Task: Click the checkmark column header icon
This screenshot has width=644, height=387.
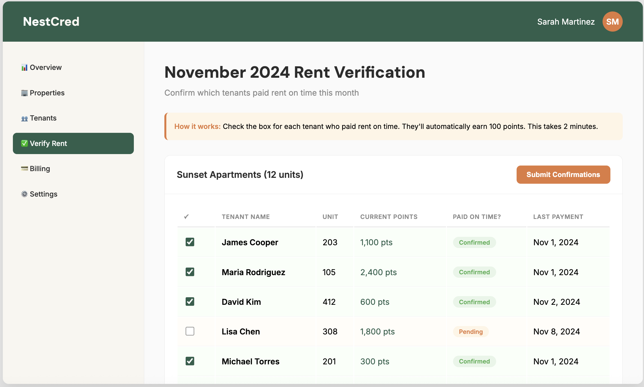Action: coord(186,217)
